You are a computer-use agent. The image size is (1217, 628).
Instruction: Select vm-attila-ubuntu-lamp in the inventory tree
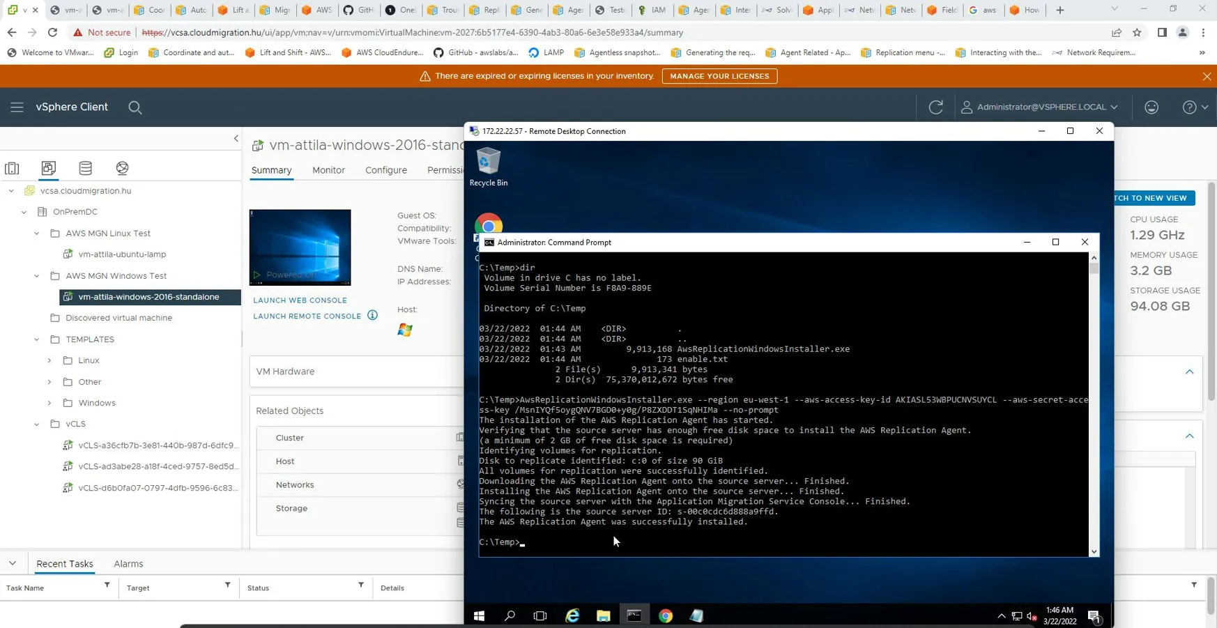pyautogui.click(x=122, y=254)
